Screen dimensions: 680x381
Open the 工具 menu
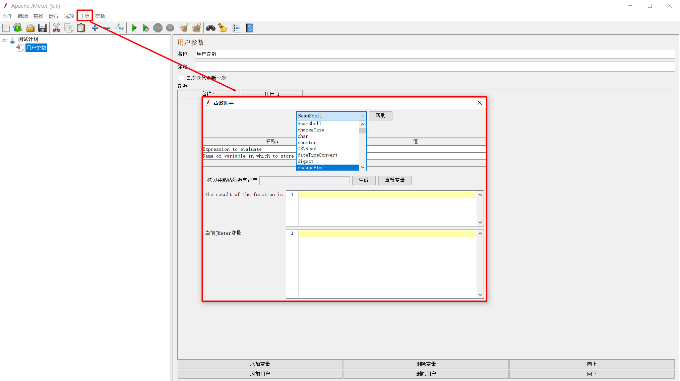pos(84,16)
